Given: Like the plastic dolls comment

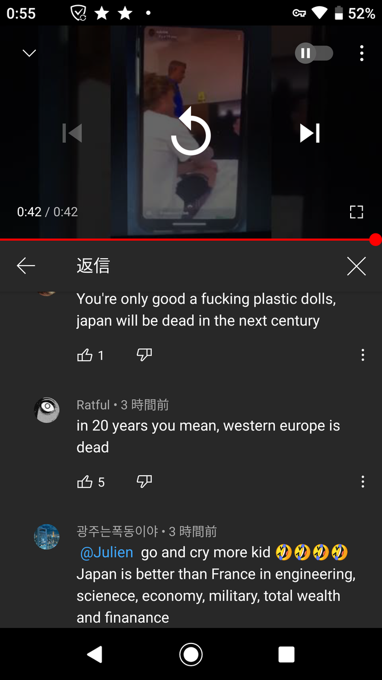Looking at the screenshot, I should [85, 356].
